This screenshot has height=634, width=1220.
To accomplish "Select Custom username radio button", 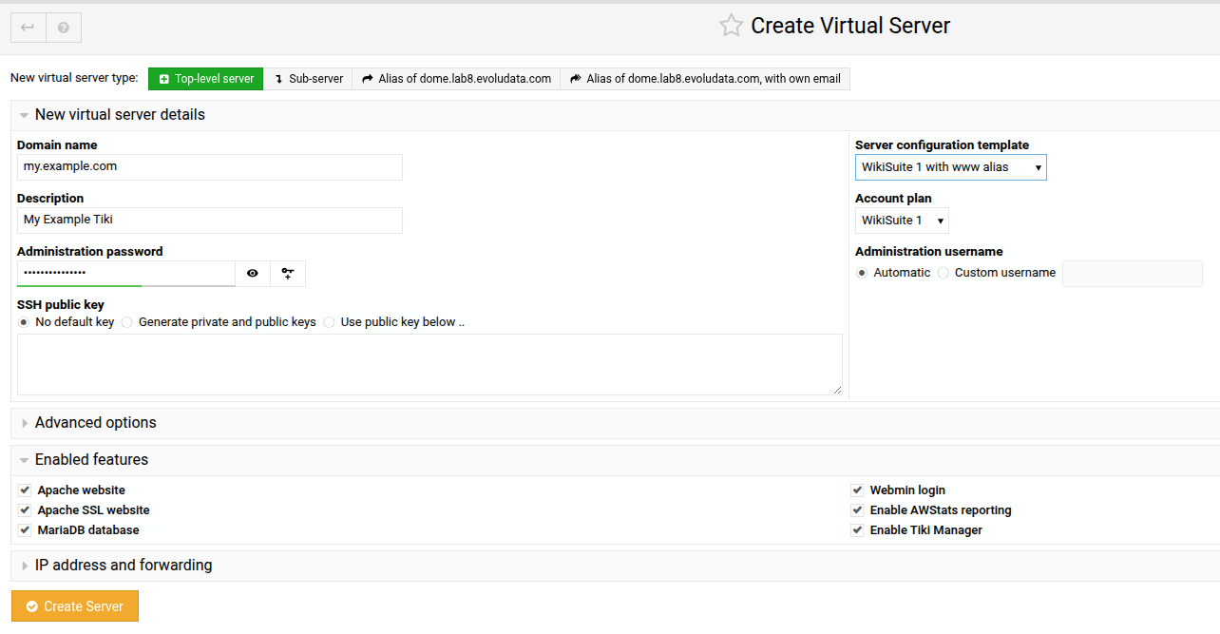I will 944,273.
